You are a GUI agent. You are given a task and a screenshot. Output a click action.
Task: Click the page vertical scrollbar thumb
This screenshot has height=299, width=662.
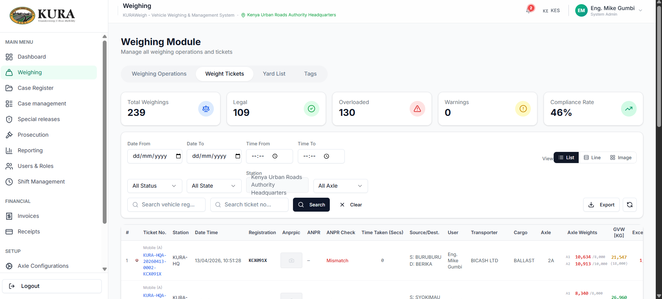point(659,66)
